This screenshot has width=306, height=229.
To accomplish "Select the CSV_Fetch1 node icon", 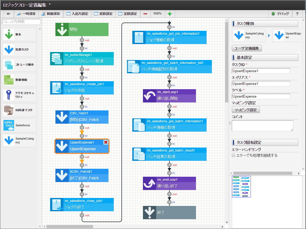I will pyautogui.click(x=62, y=117).
